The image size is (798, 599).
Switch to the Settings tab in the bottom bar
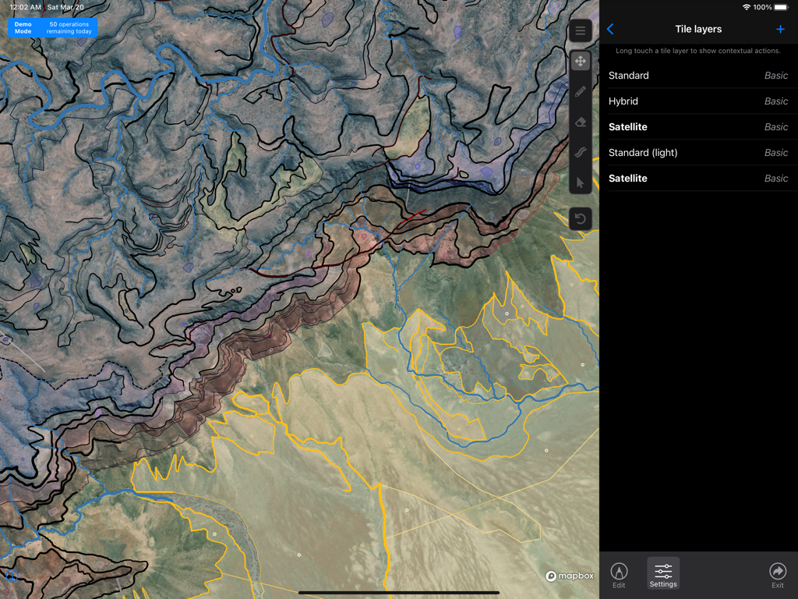662,575
